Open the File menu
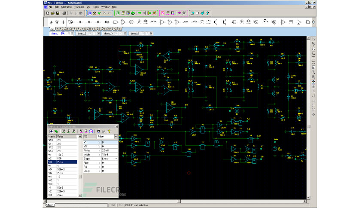 [x=50, y=7]
